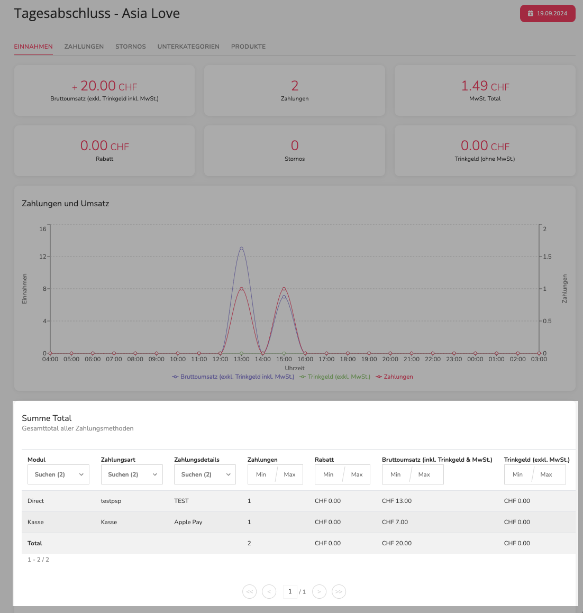583x613 pixels.
Task: Switch to the Einnahmen tab
Action: 33,47
